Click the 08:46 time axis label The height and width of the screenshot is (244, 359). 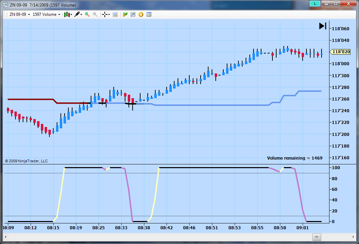[x=189, y=228]
